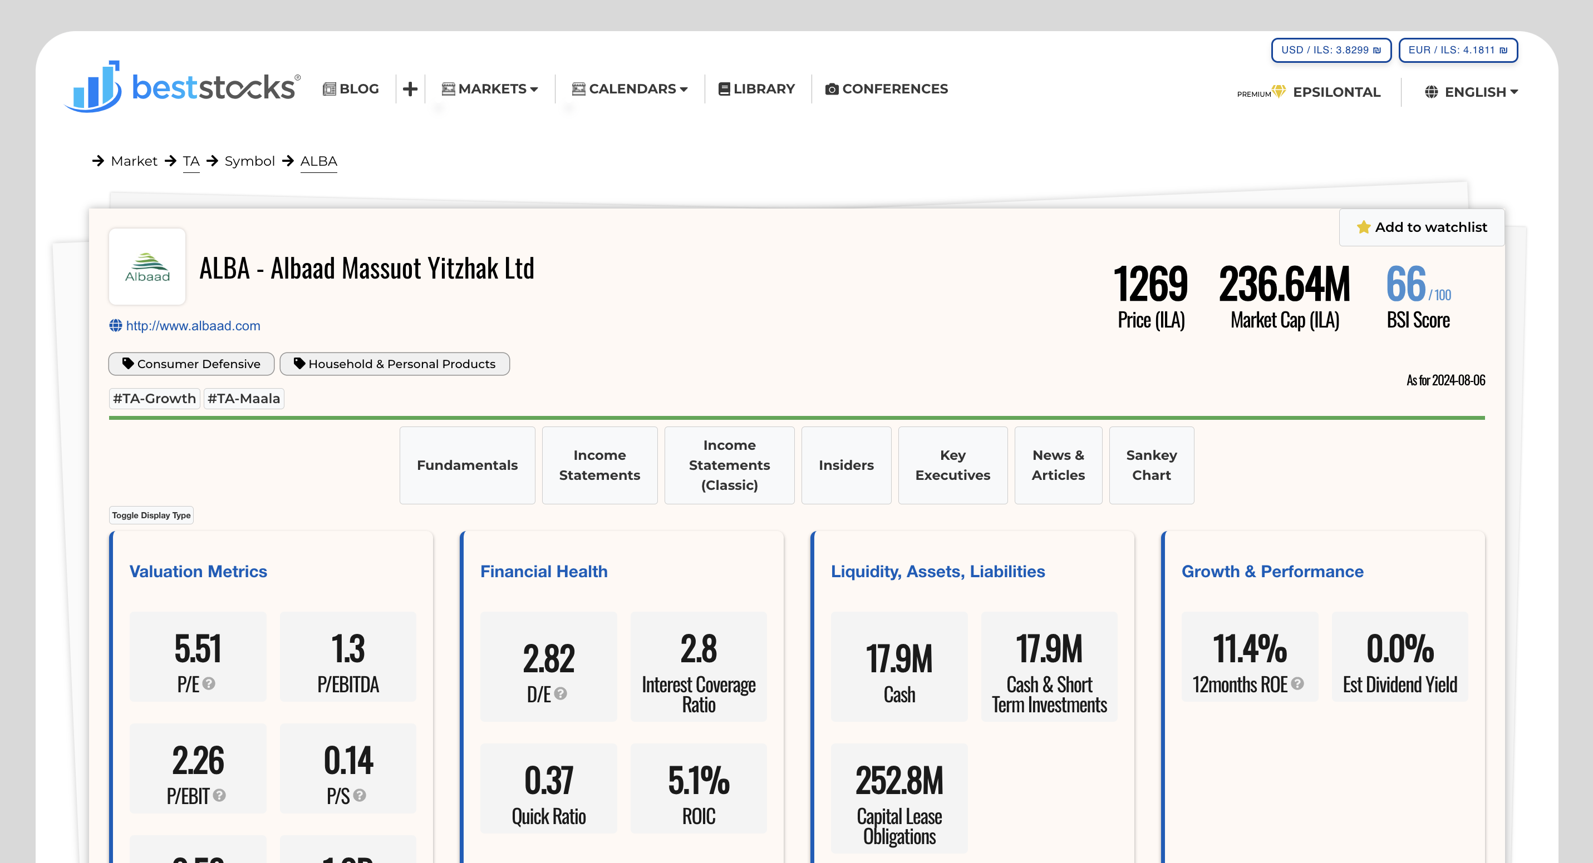
Task: Open the ENGLISH language dropdown
Action: [x=1471, y=92]
